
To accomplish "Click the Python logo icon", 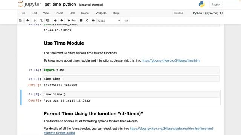I will [x=202, y=4].
